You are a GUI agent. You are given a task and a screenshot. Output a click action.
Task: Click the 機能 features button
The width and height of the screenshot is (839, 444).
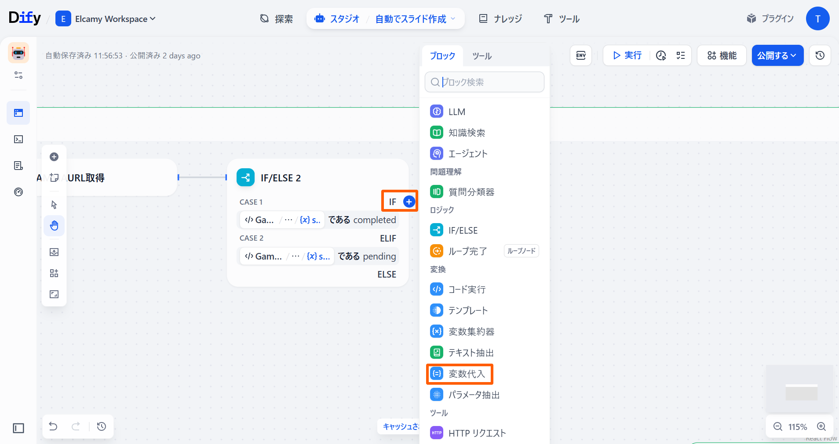[x=722, y=55]
